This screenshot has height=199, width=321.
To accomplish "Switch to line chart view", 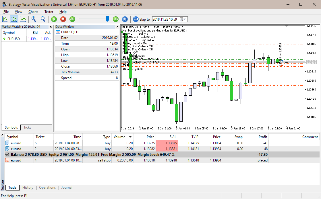I will pyautogui.click(x=23, y=19).
